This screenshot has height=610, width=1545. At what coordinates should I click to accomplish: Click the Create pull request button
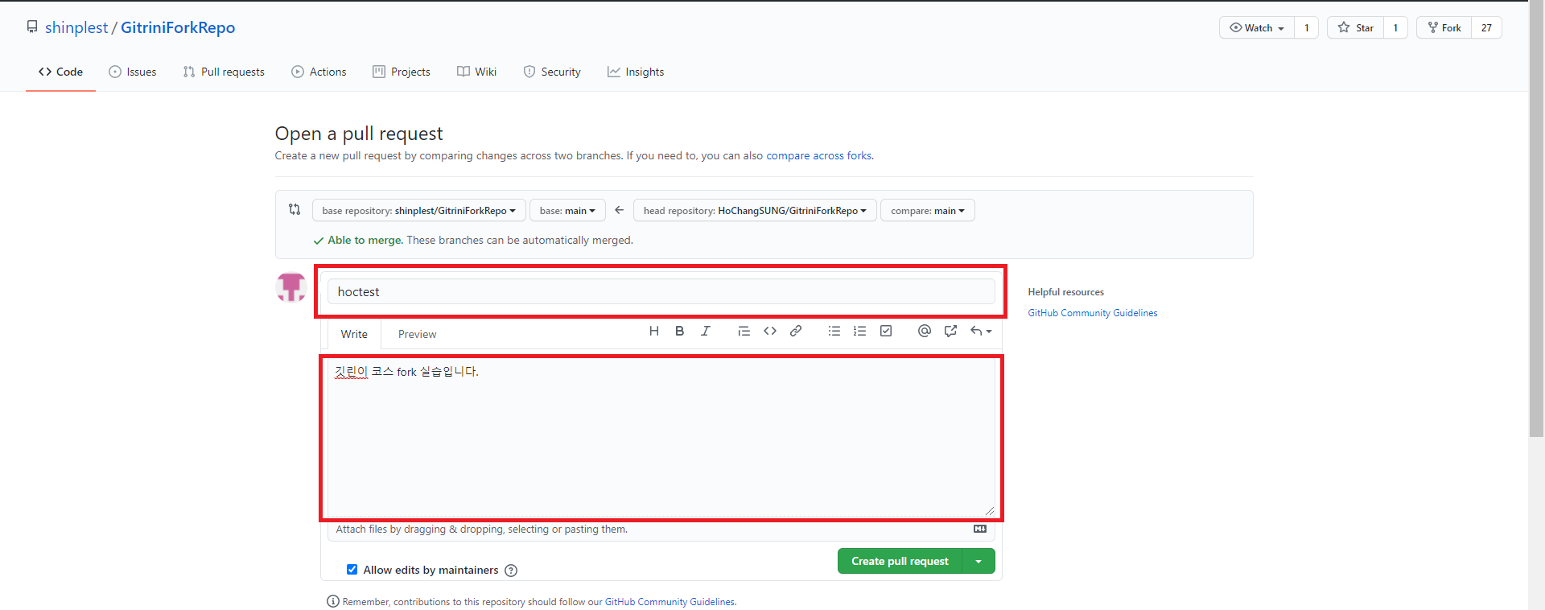click(x=900, y=561)
